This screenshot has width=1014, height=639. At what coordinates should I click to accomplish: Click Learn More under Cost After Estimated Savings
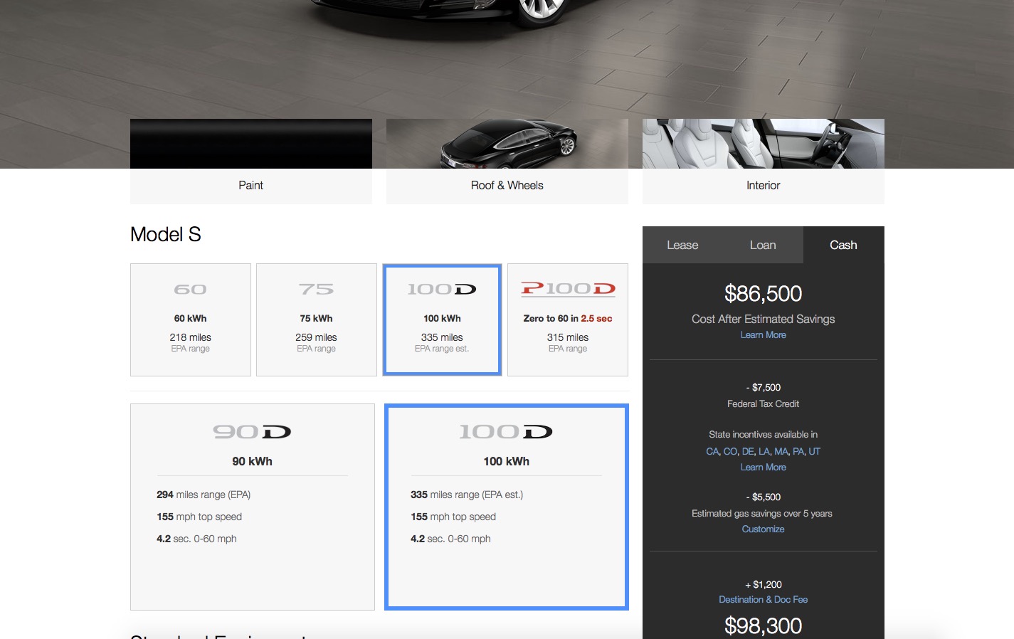763,335
